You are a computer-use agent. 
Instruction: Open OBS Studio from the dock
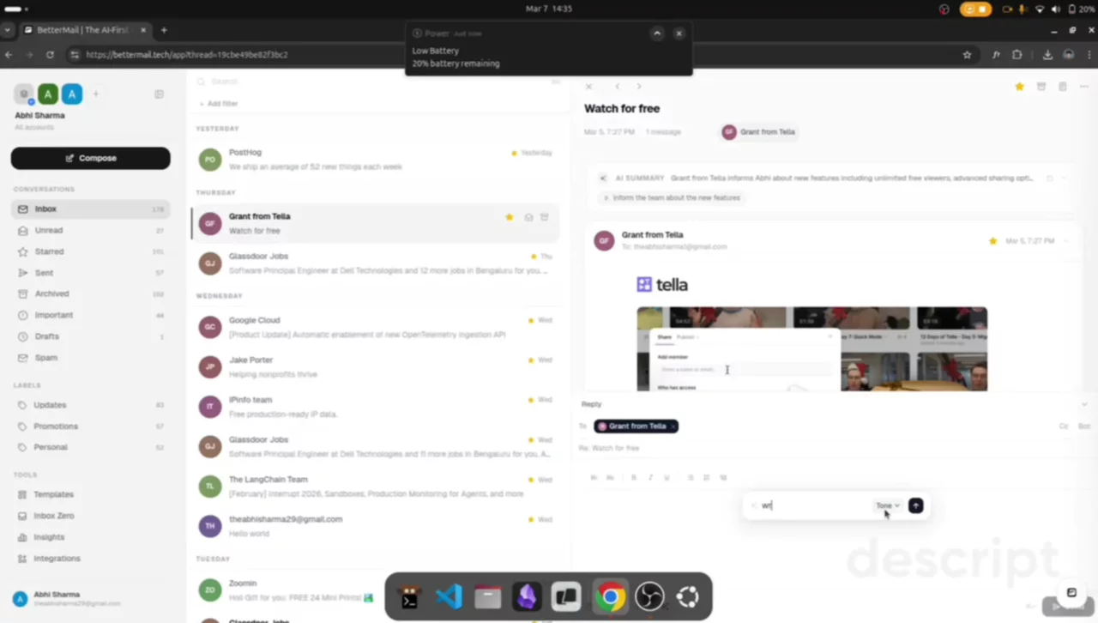pos(649,596)
